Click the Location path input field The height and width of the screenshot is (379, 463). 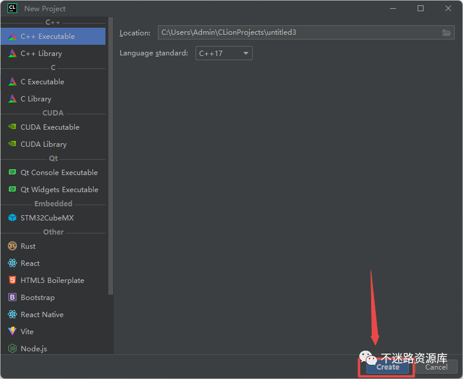pos(306,32)
